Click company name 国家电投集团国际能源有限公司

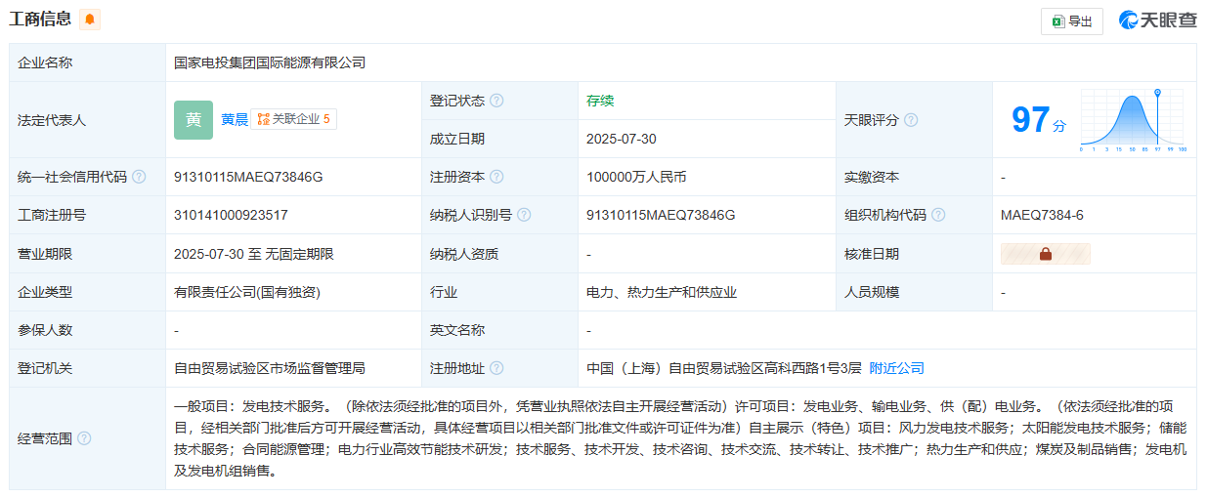tap(270, 62)
